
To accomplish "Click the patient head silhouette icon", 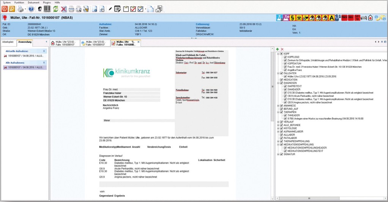I will (40, 9).
